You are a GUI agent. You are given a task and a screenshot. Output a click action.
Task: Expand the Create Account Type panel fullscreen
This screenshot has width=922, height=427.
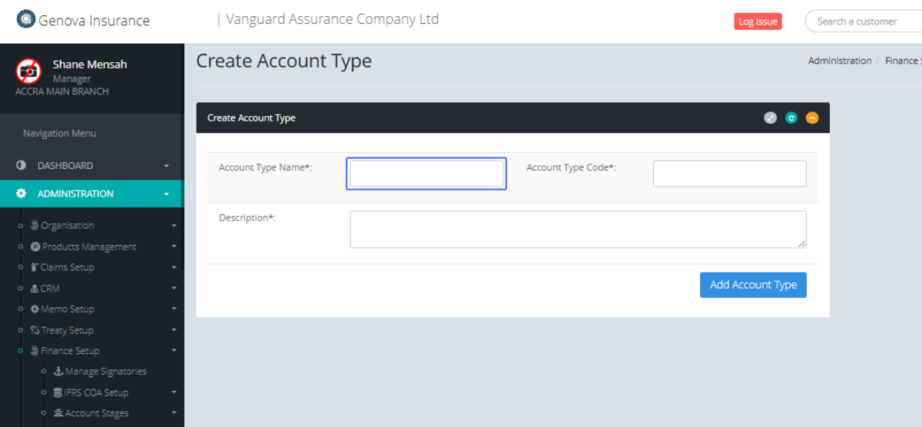[x=770, y=118]
